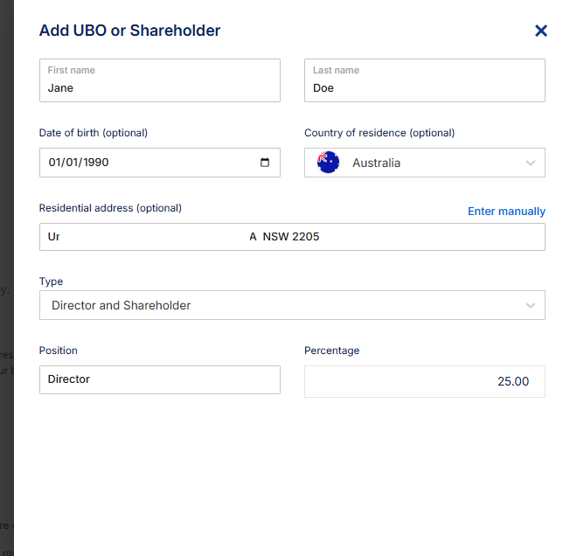570x556 pixels.
Task: Select the year 1990 in date field
Action: (x=94, y=163)
